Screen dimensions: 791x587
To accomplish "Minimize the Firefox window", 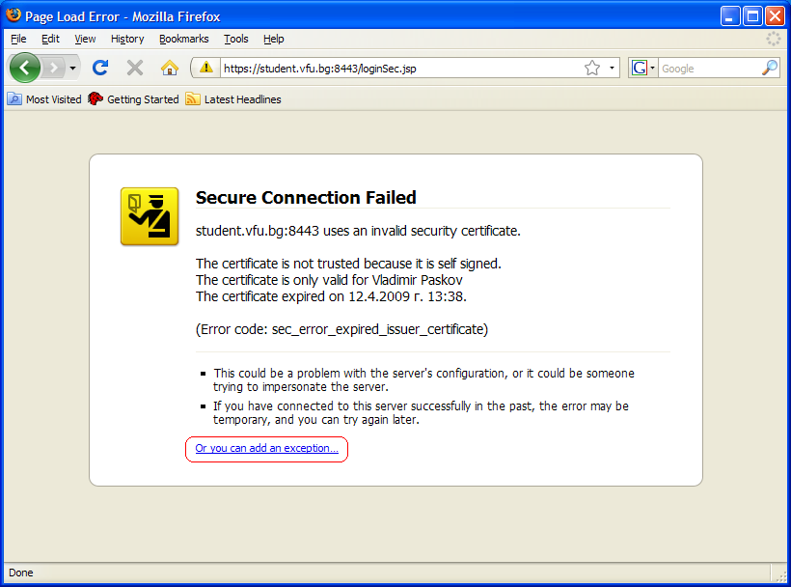I will (729, 16).
